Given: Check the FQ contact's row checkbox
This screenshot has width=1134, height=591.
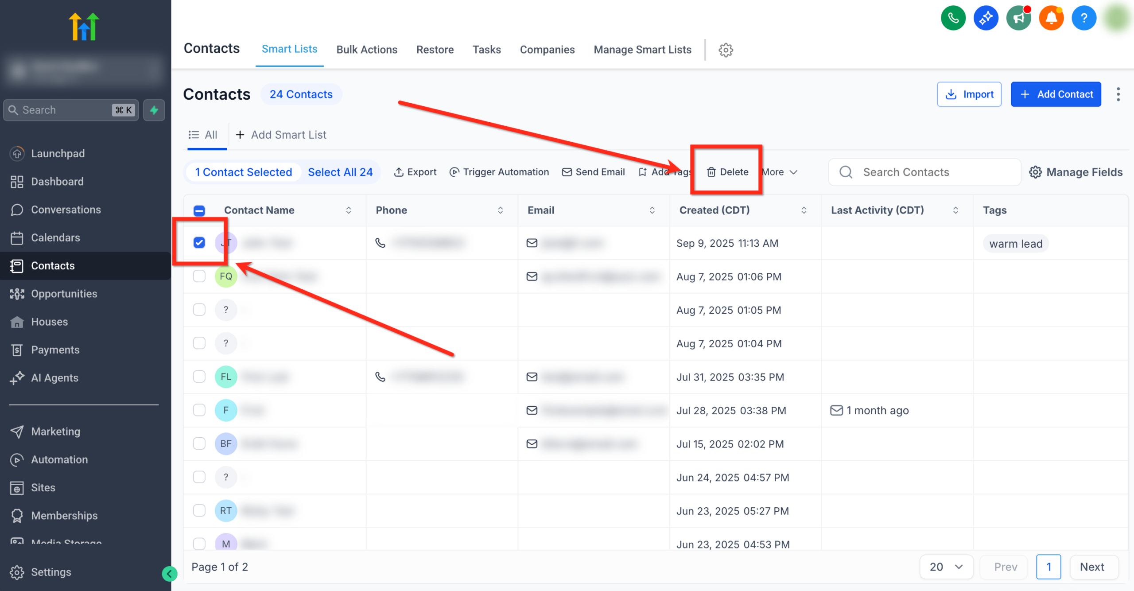Looking at the screenshot, I should (x=199, y=276).
